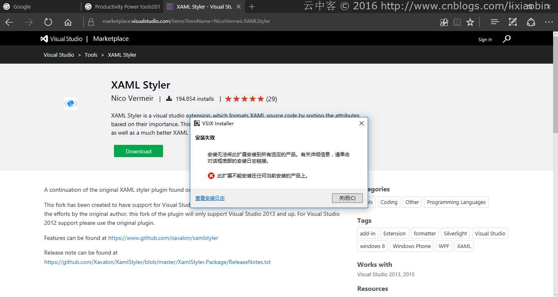Viewport: 558px width, 297px height.
Task: Click the five-star rating
Action: 245,99
